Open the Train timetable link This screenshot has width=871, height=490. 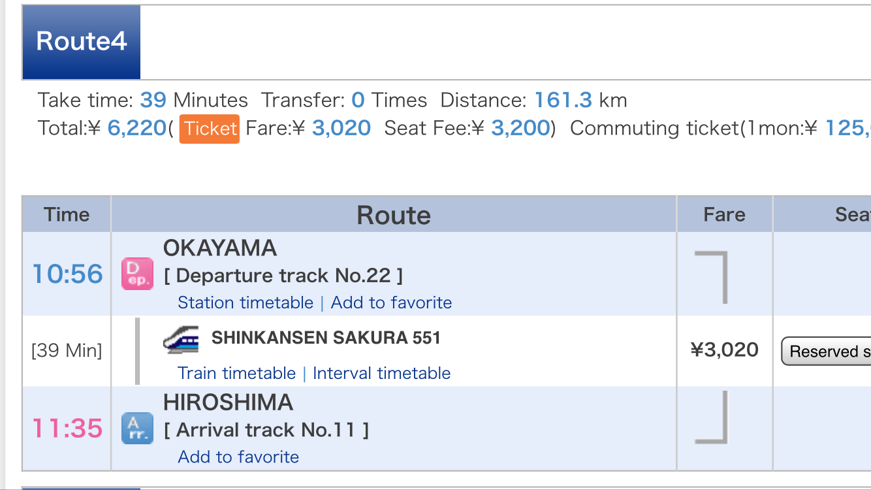[236, 374]
